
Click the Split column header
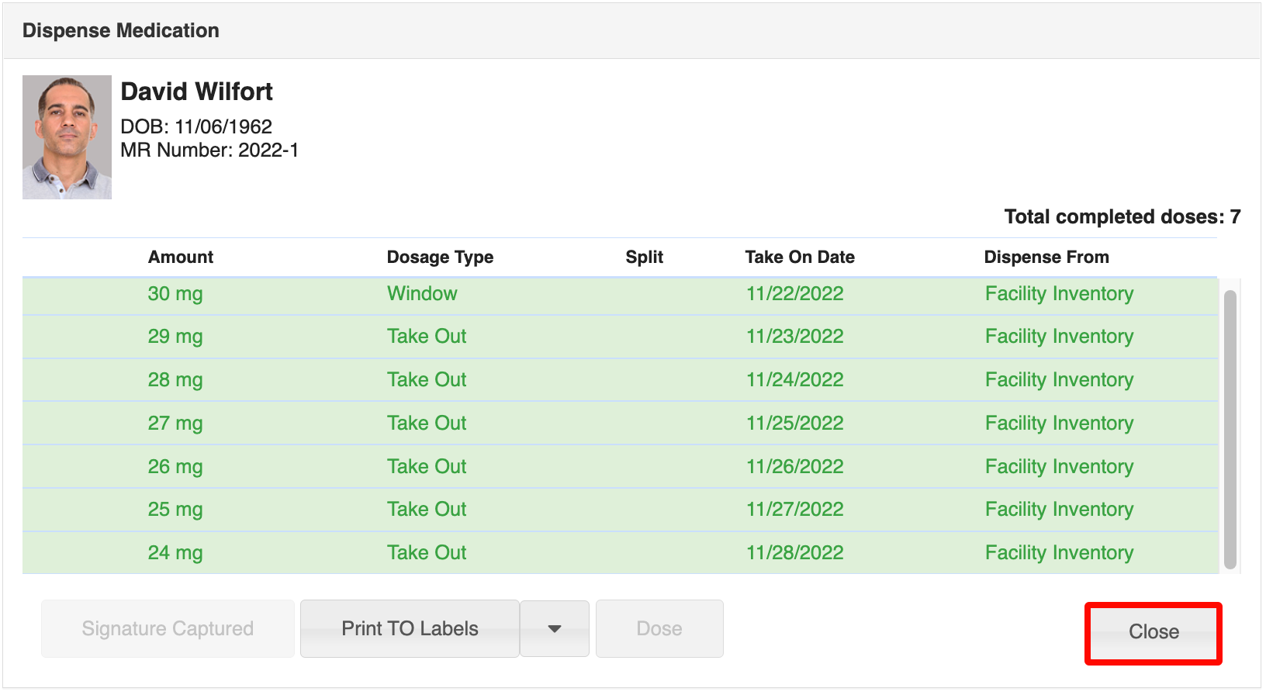pos(644,258)
